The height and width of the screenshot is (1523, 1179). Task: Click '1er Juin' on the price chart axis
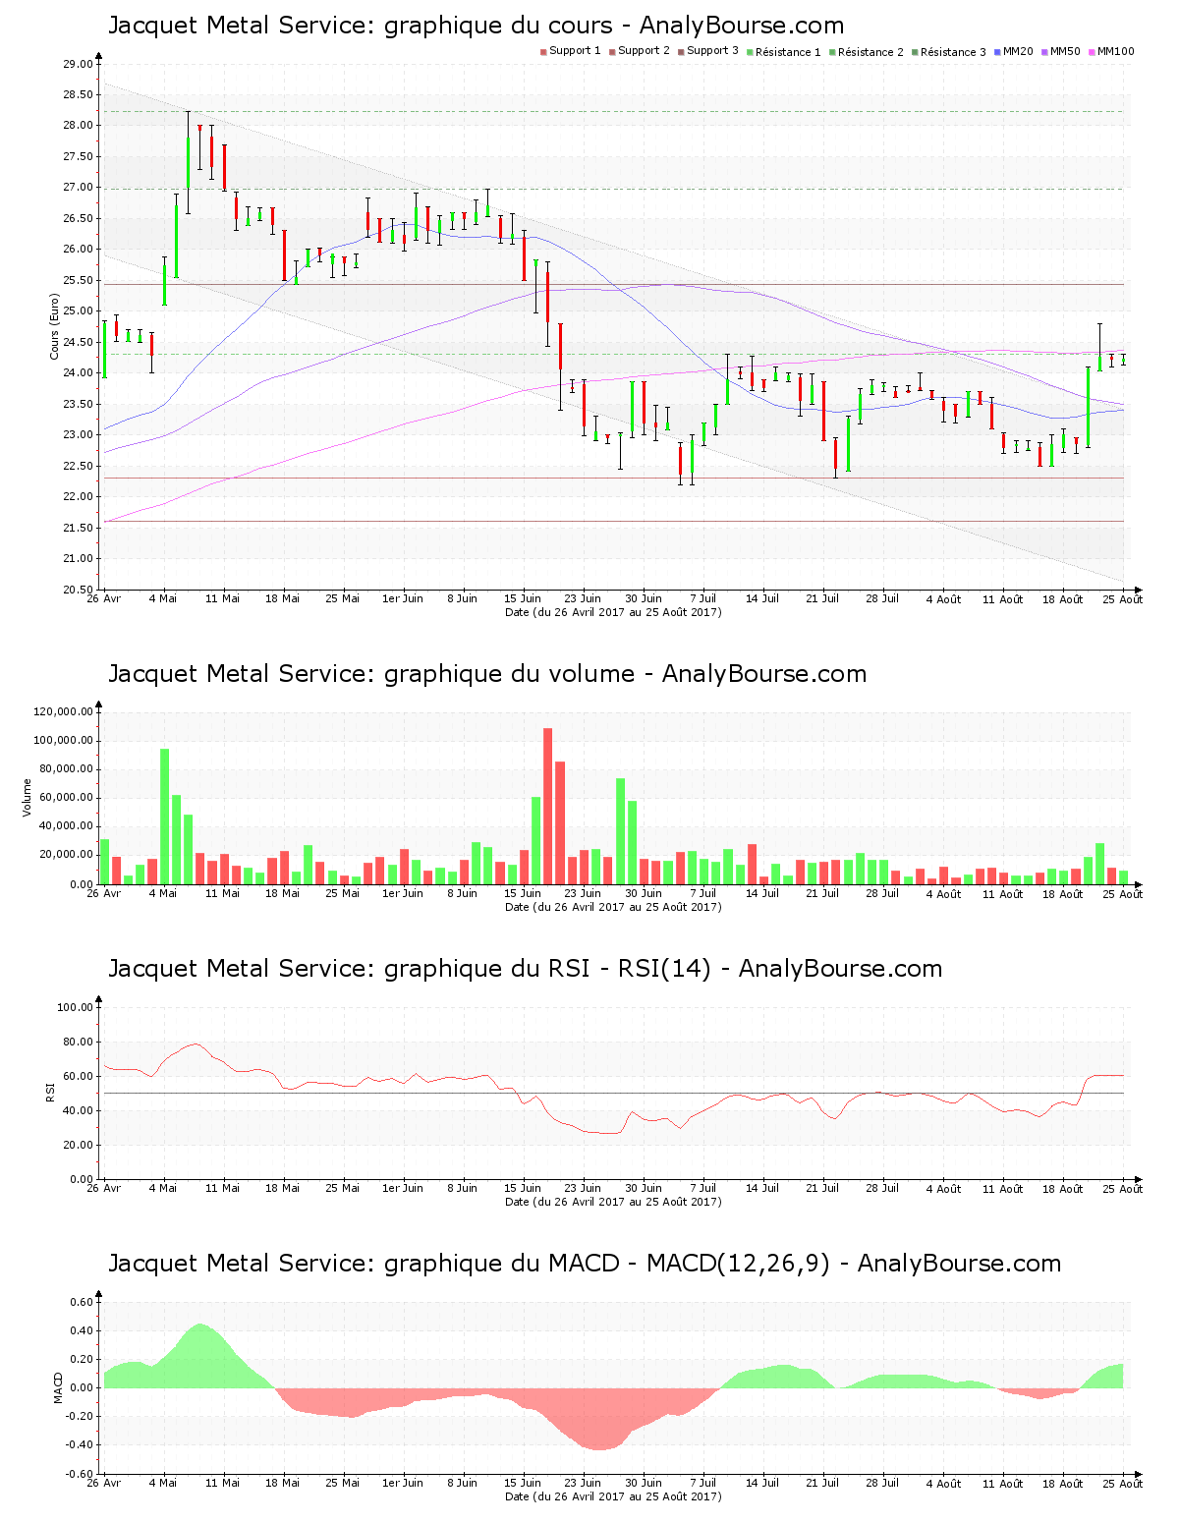[403, 598]
